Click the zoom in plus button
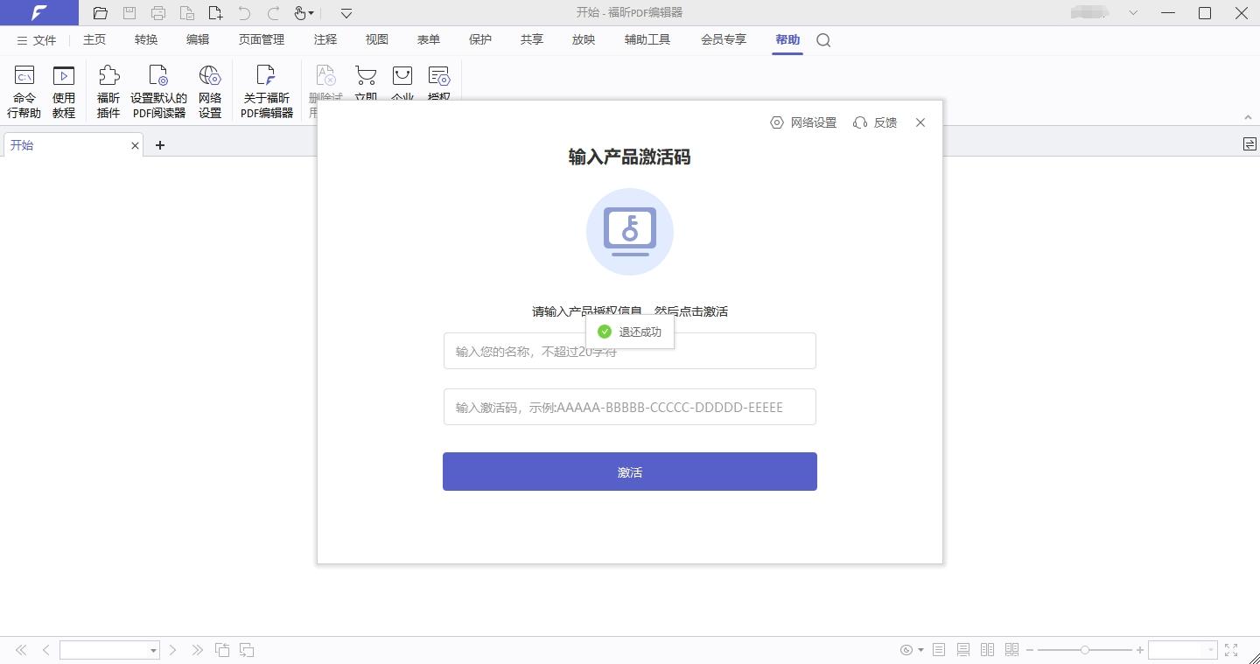Screen dimensions: 1260x664 coord(1140,650)
